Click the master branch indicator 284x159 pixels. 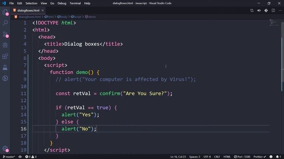point(9,157)
